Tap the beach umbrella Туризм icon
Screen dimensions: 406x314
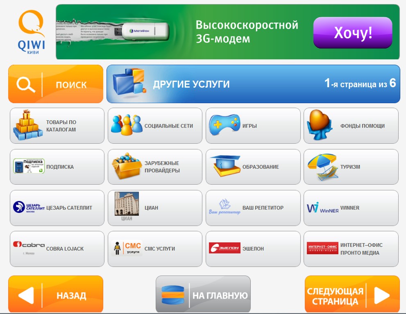322,167
